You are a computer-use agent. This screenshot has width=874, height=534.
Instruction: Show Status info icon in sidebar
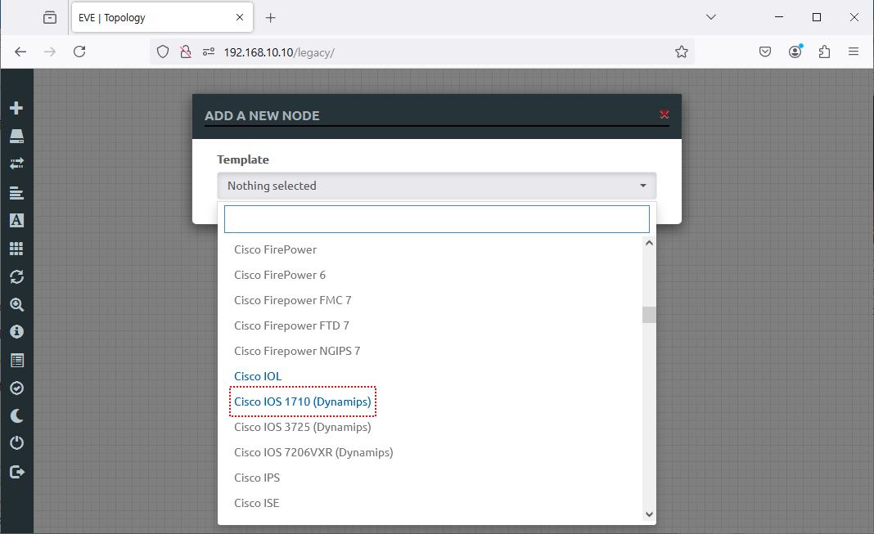pos(16,332)
